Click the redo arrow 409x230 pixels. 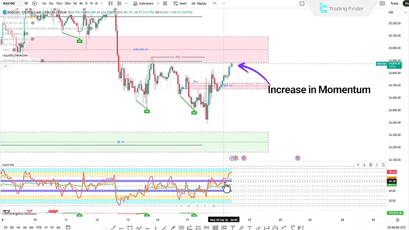[223, 3]
